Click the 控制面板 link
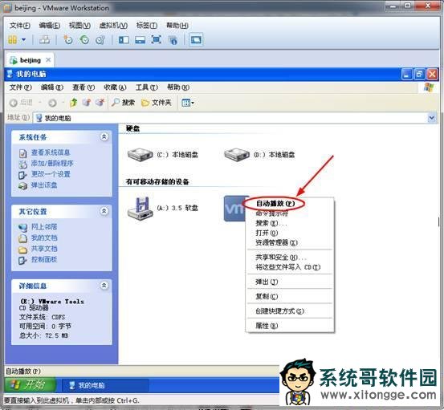Viewport: 444px width, 410px height. (44, 259)
